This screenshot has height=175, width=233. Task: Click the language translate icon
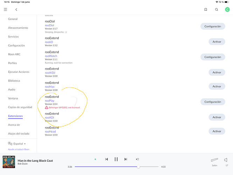pyautogui.click(x=10, y=143)
